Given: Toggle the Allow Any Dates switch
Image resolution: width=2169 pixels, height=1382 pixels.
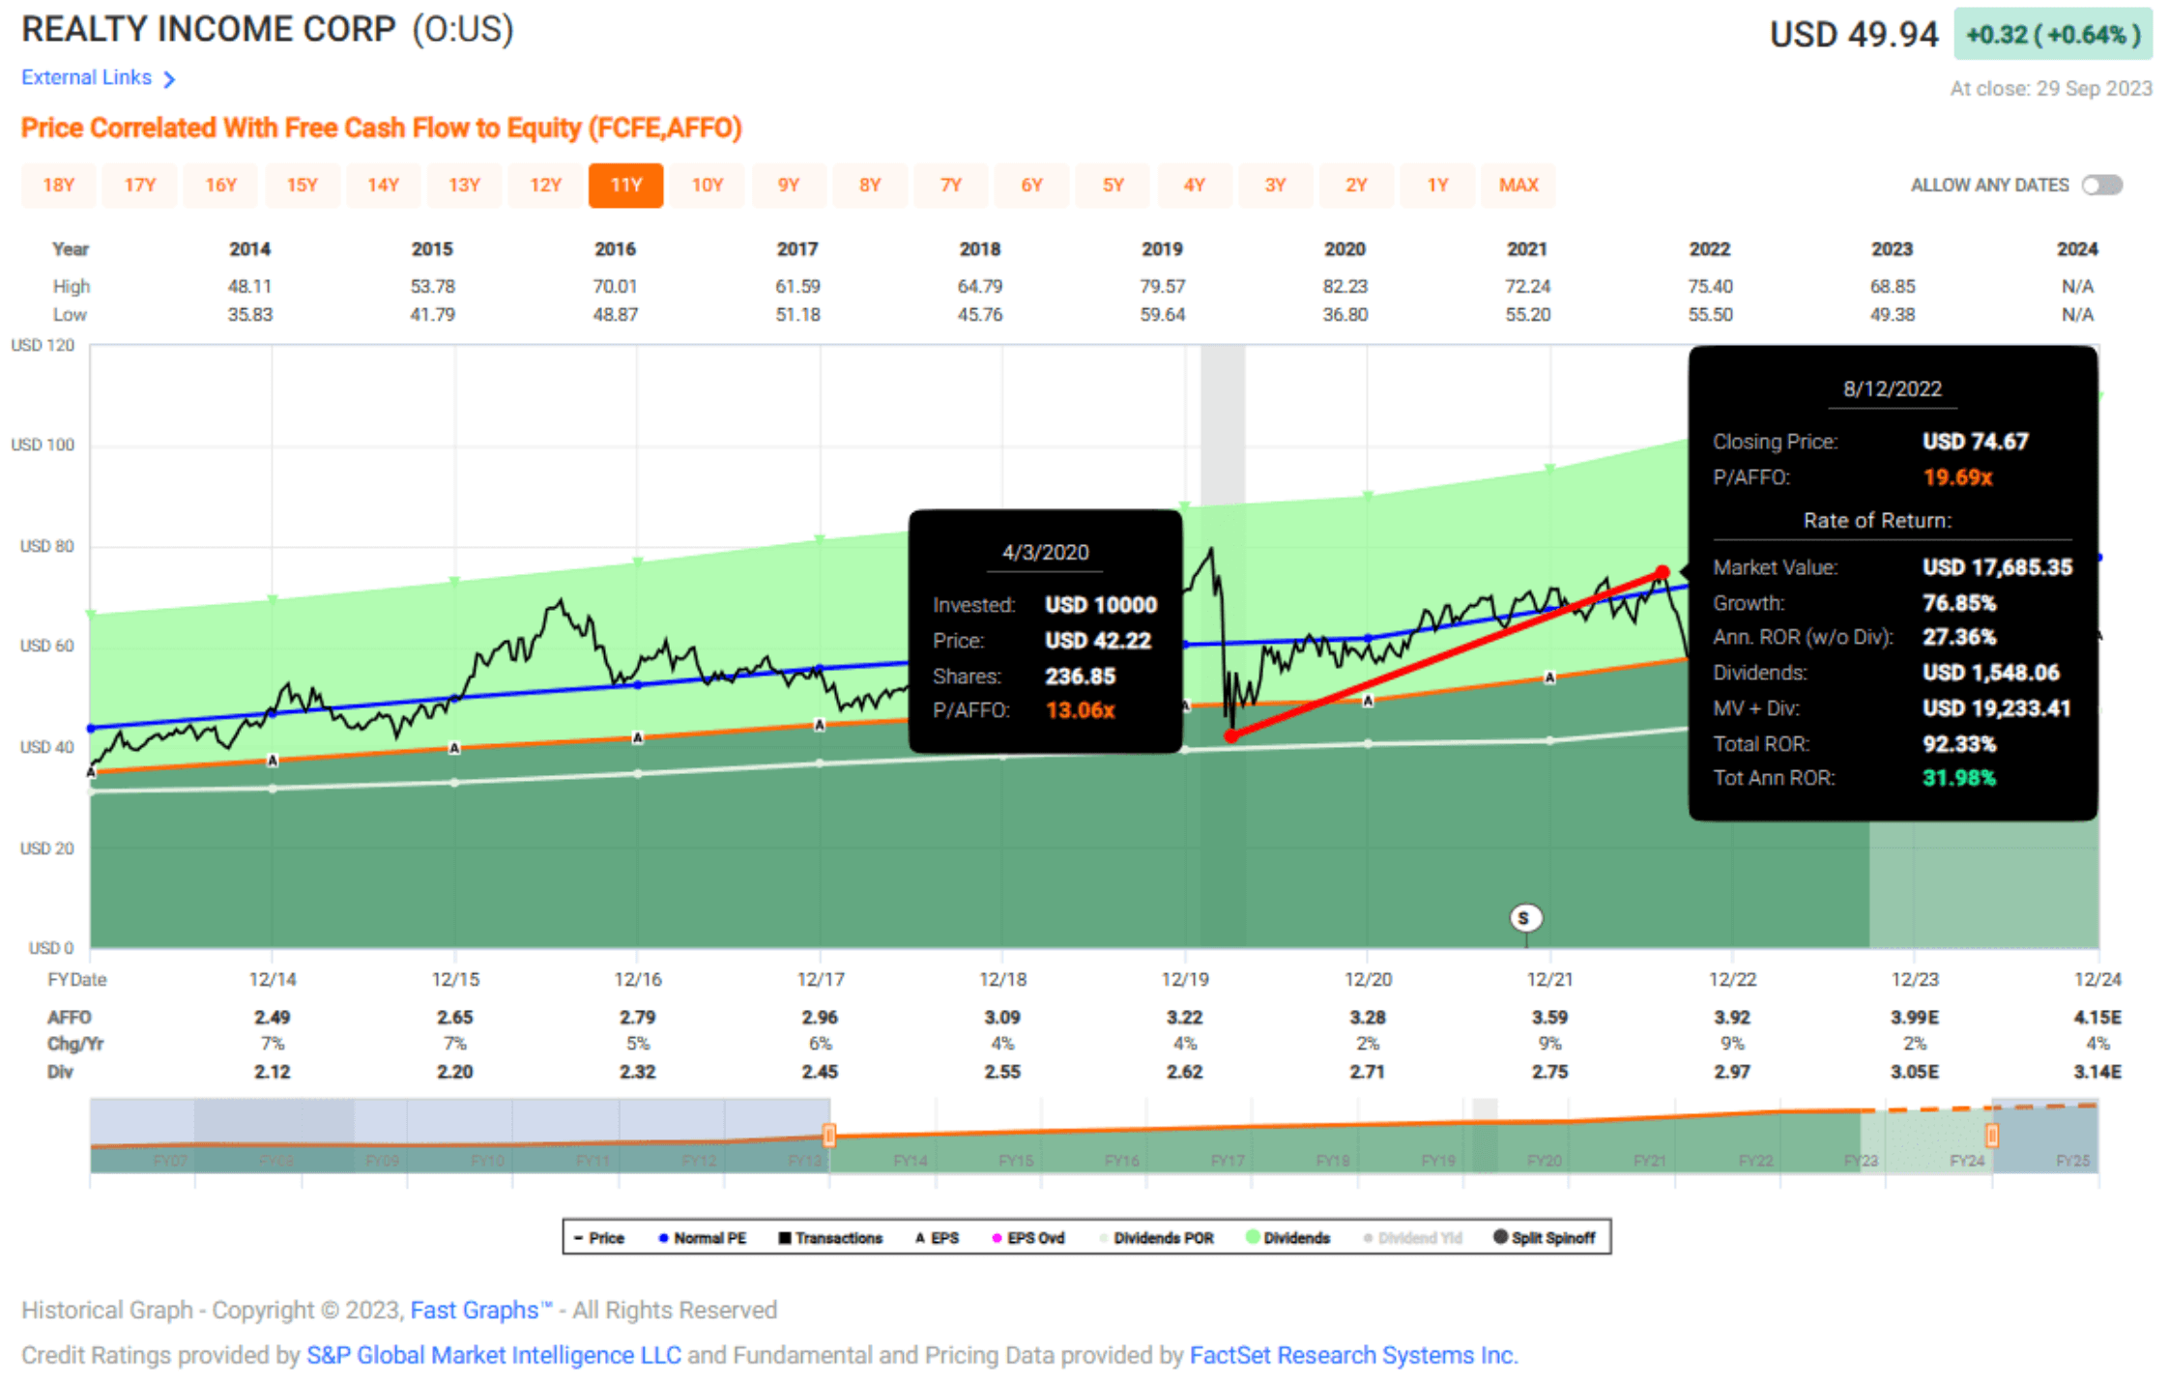Looking at the screenshot, I should tap(2101, 185).
